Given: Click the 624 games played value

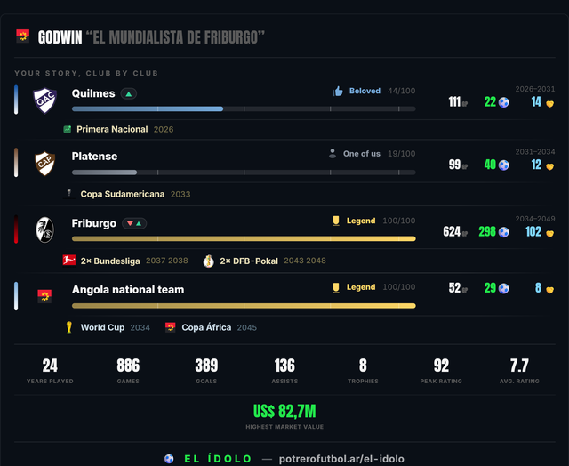Looking at the screenshot, I should 452,231.
